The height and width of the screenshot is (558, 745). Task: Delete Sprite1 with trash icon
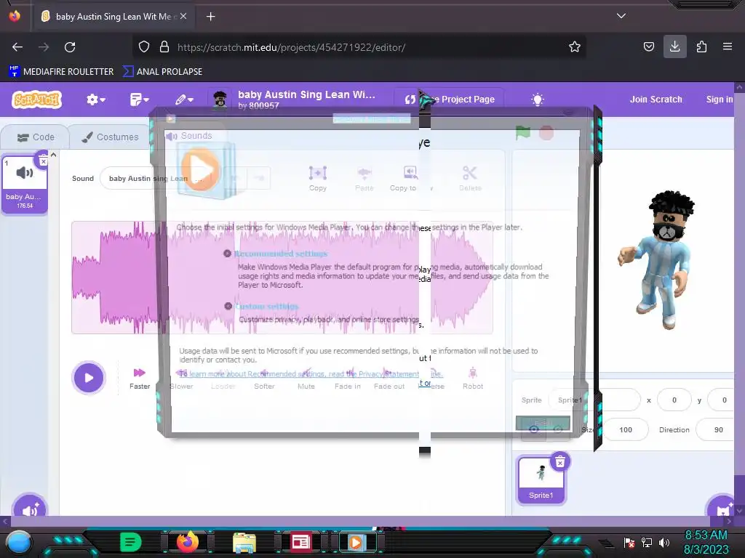coord(560,461)
